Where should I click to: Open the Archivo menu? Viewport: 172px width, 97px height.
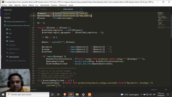(4, 5)
